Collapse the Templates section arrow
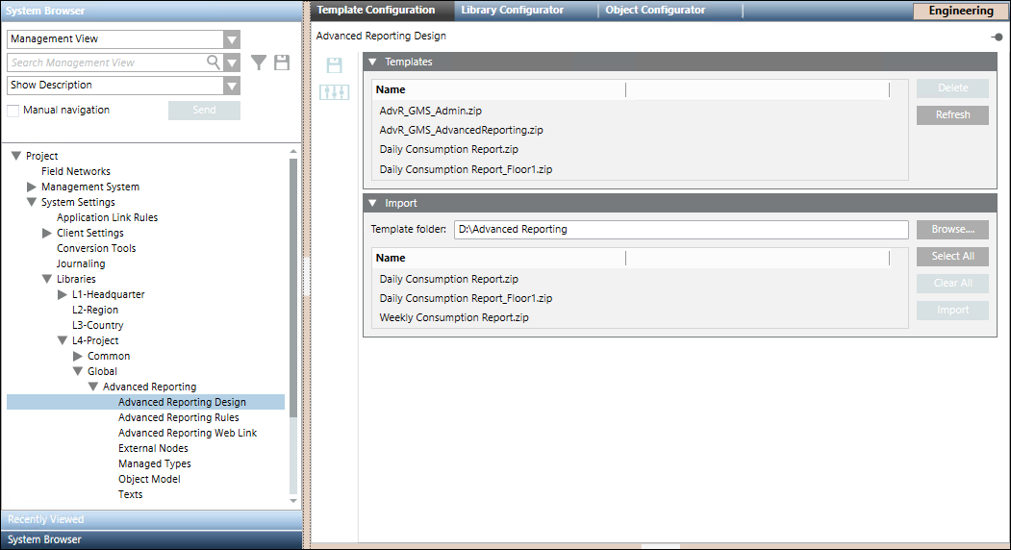Image resolution: width=1011 pixels, height=550 pixels. pos(371,62)
